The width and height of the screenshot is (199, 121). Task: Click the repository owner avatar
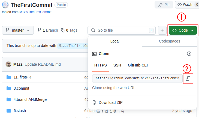pyautogui.click(x=5, y=5)
